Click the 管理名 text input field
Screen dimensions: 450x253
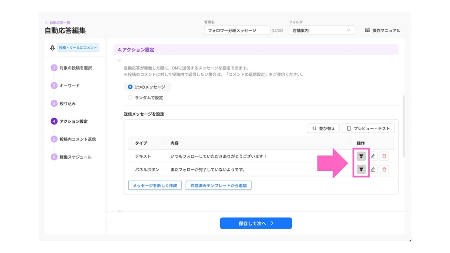pos(236,31)
